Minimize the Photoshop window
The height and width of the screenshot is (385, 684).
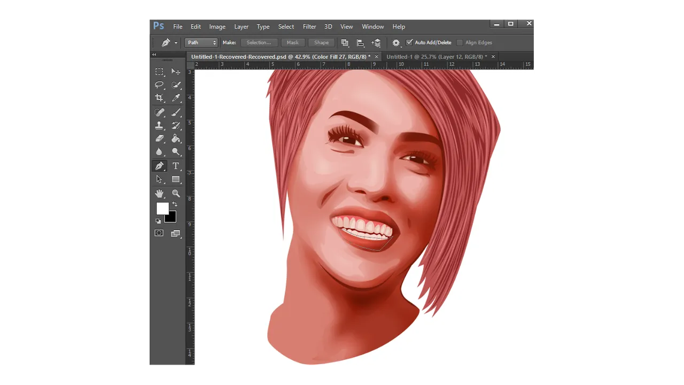tap(496, 24)
